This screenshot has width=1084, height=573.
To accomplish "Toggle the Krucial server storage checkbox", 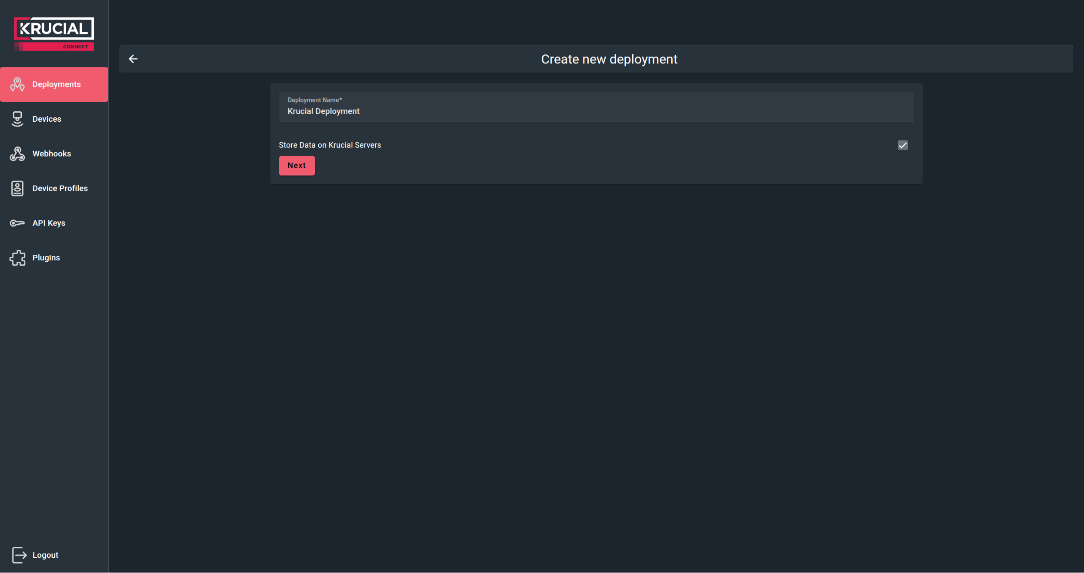I will point(903,145).
